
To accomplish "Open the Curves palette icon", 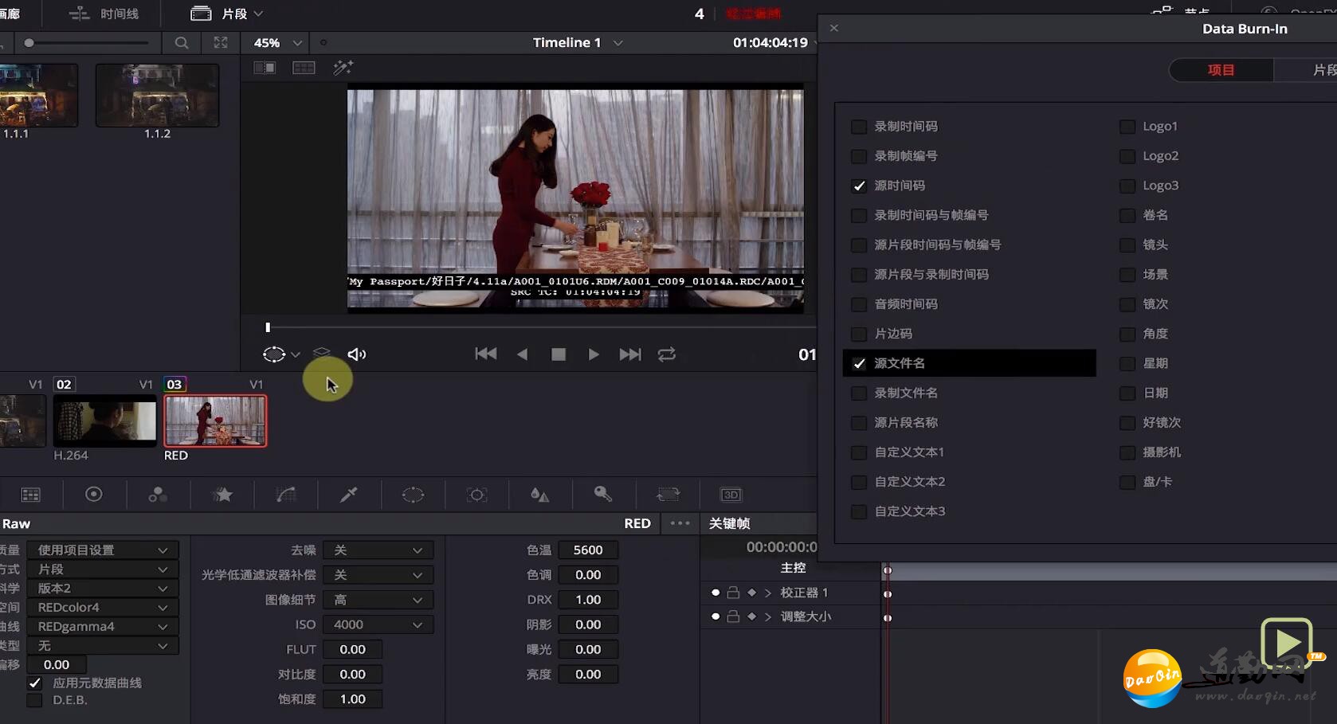I will tap(286, 495).
